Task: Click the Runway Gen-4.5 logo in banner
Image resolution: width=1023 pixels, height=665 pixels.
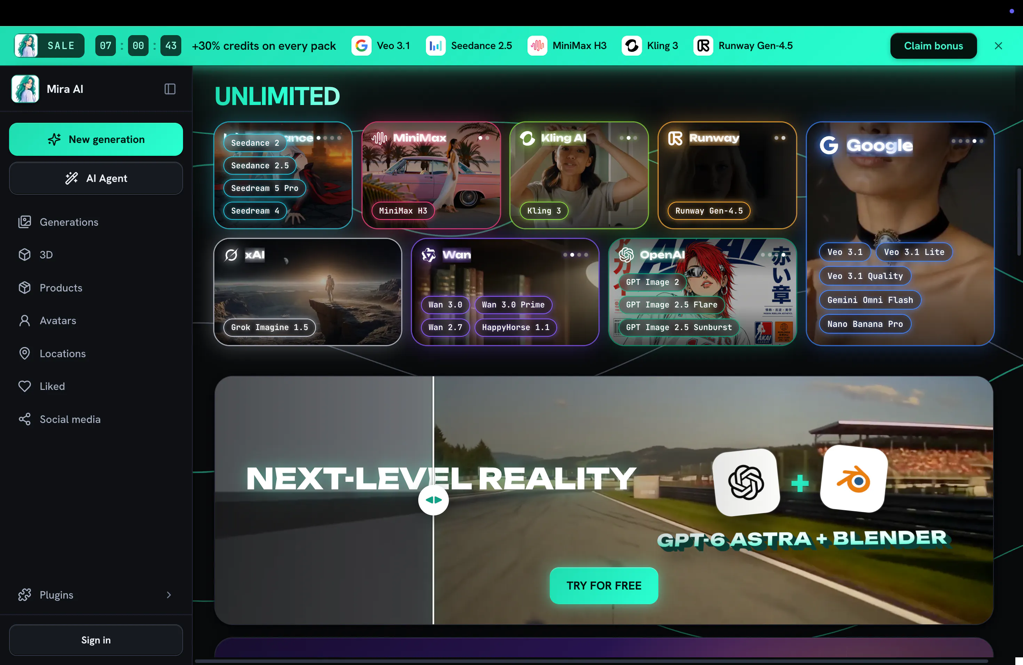Action: point(703,46)
